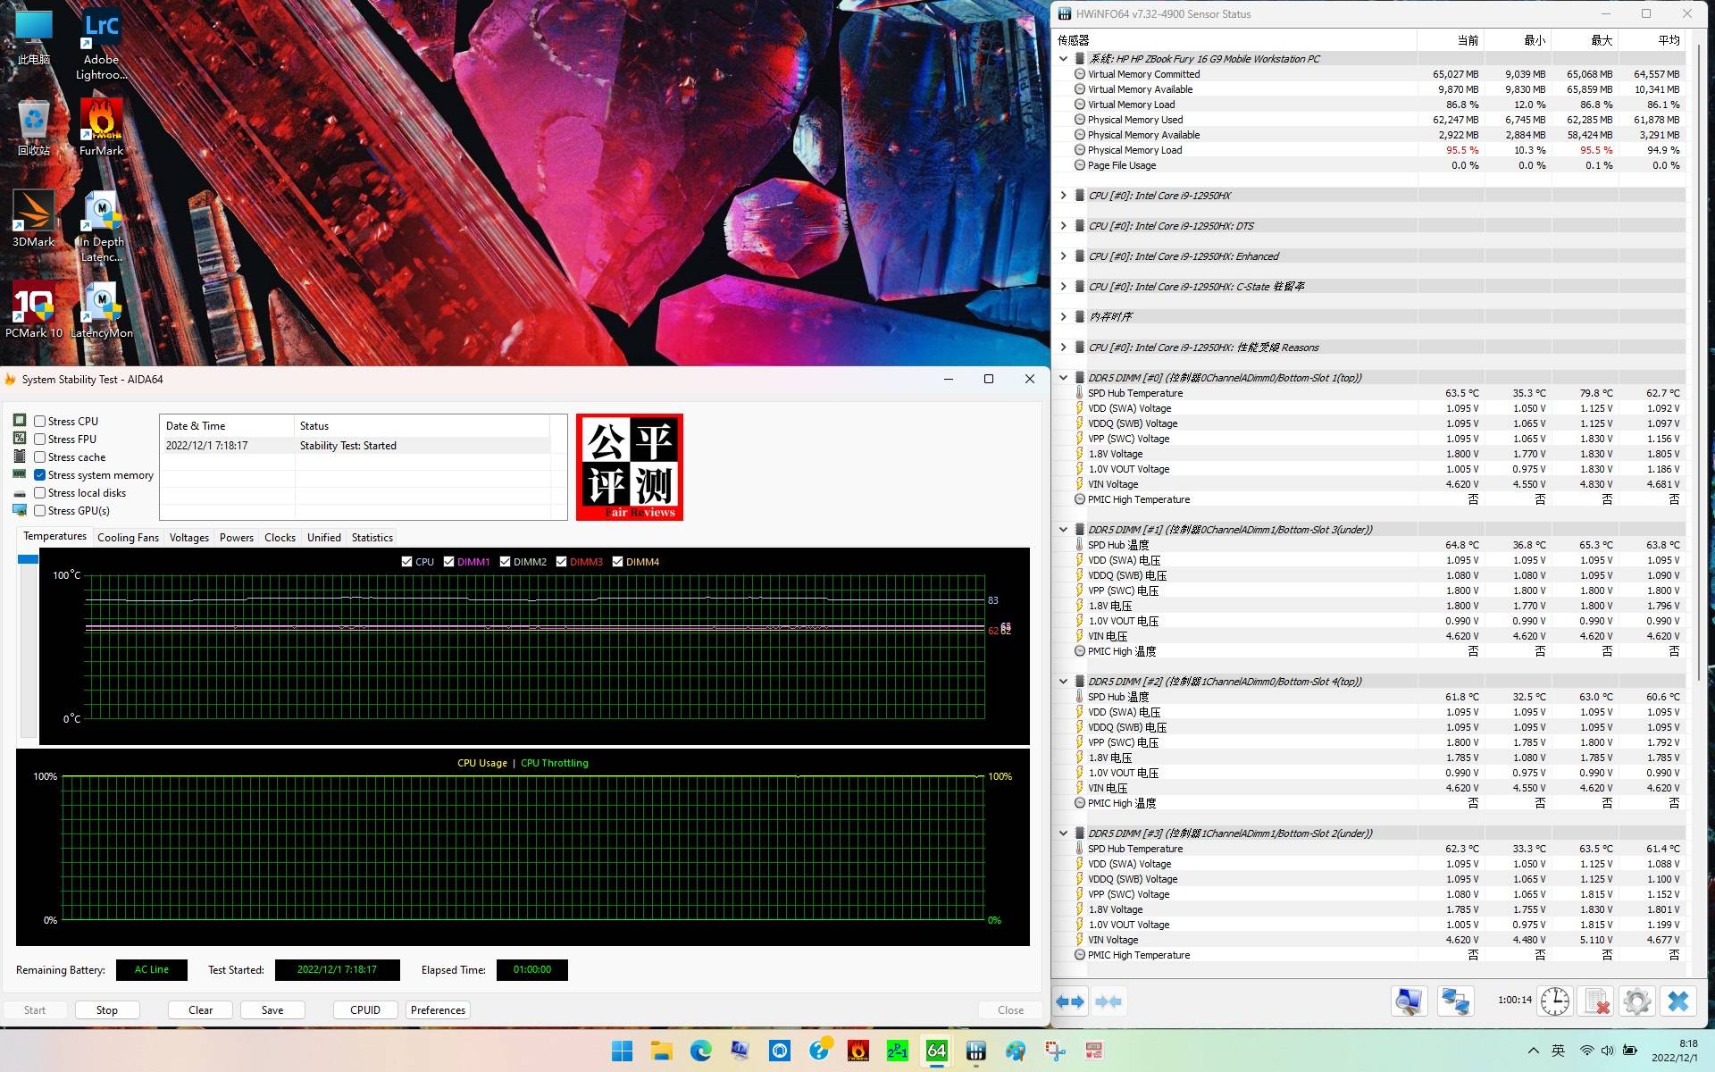The image size is (1715, 1072).
Task: Open HWiNFO settings via gear icon
Action: 1637,1001
